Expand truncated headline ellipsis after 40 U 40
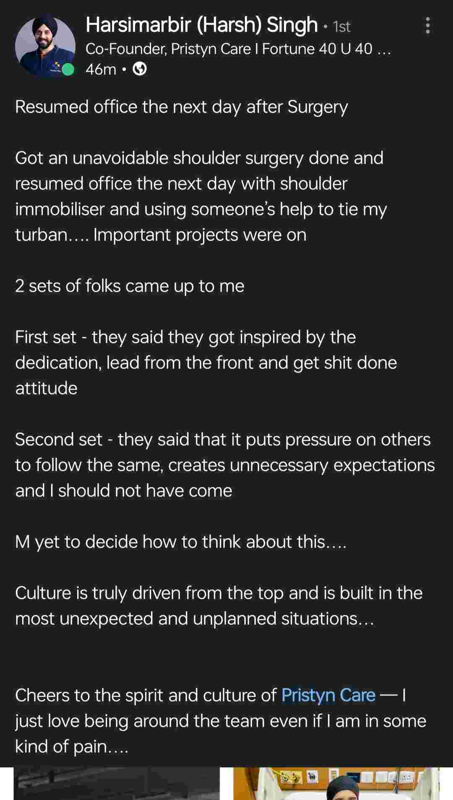The width and height of the screenshot is (453, 800). pyautogui.click(x=384, y=50)
